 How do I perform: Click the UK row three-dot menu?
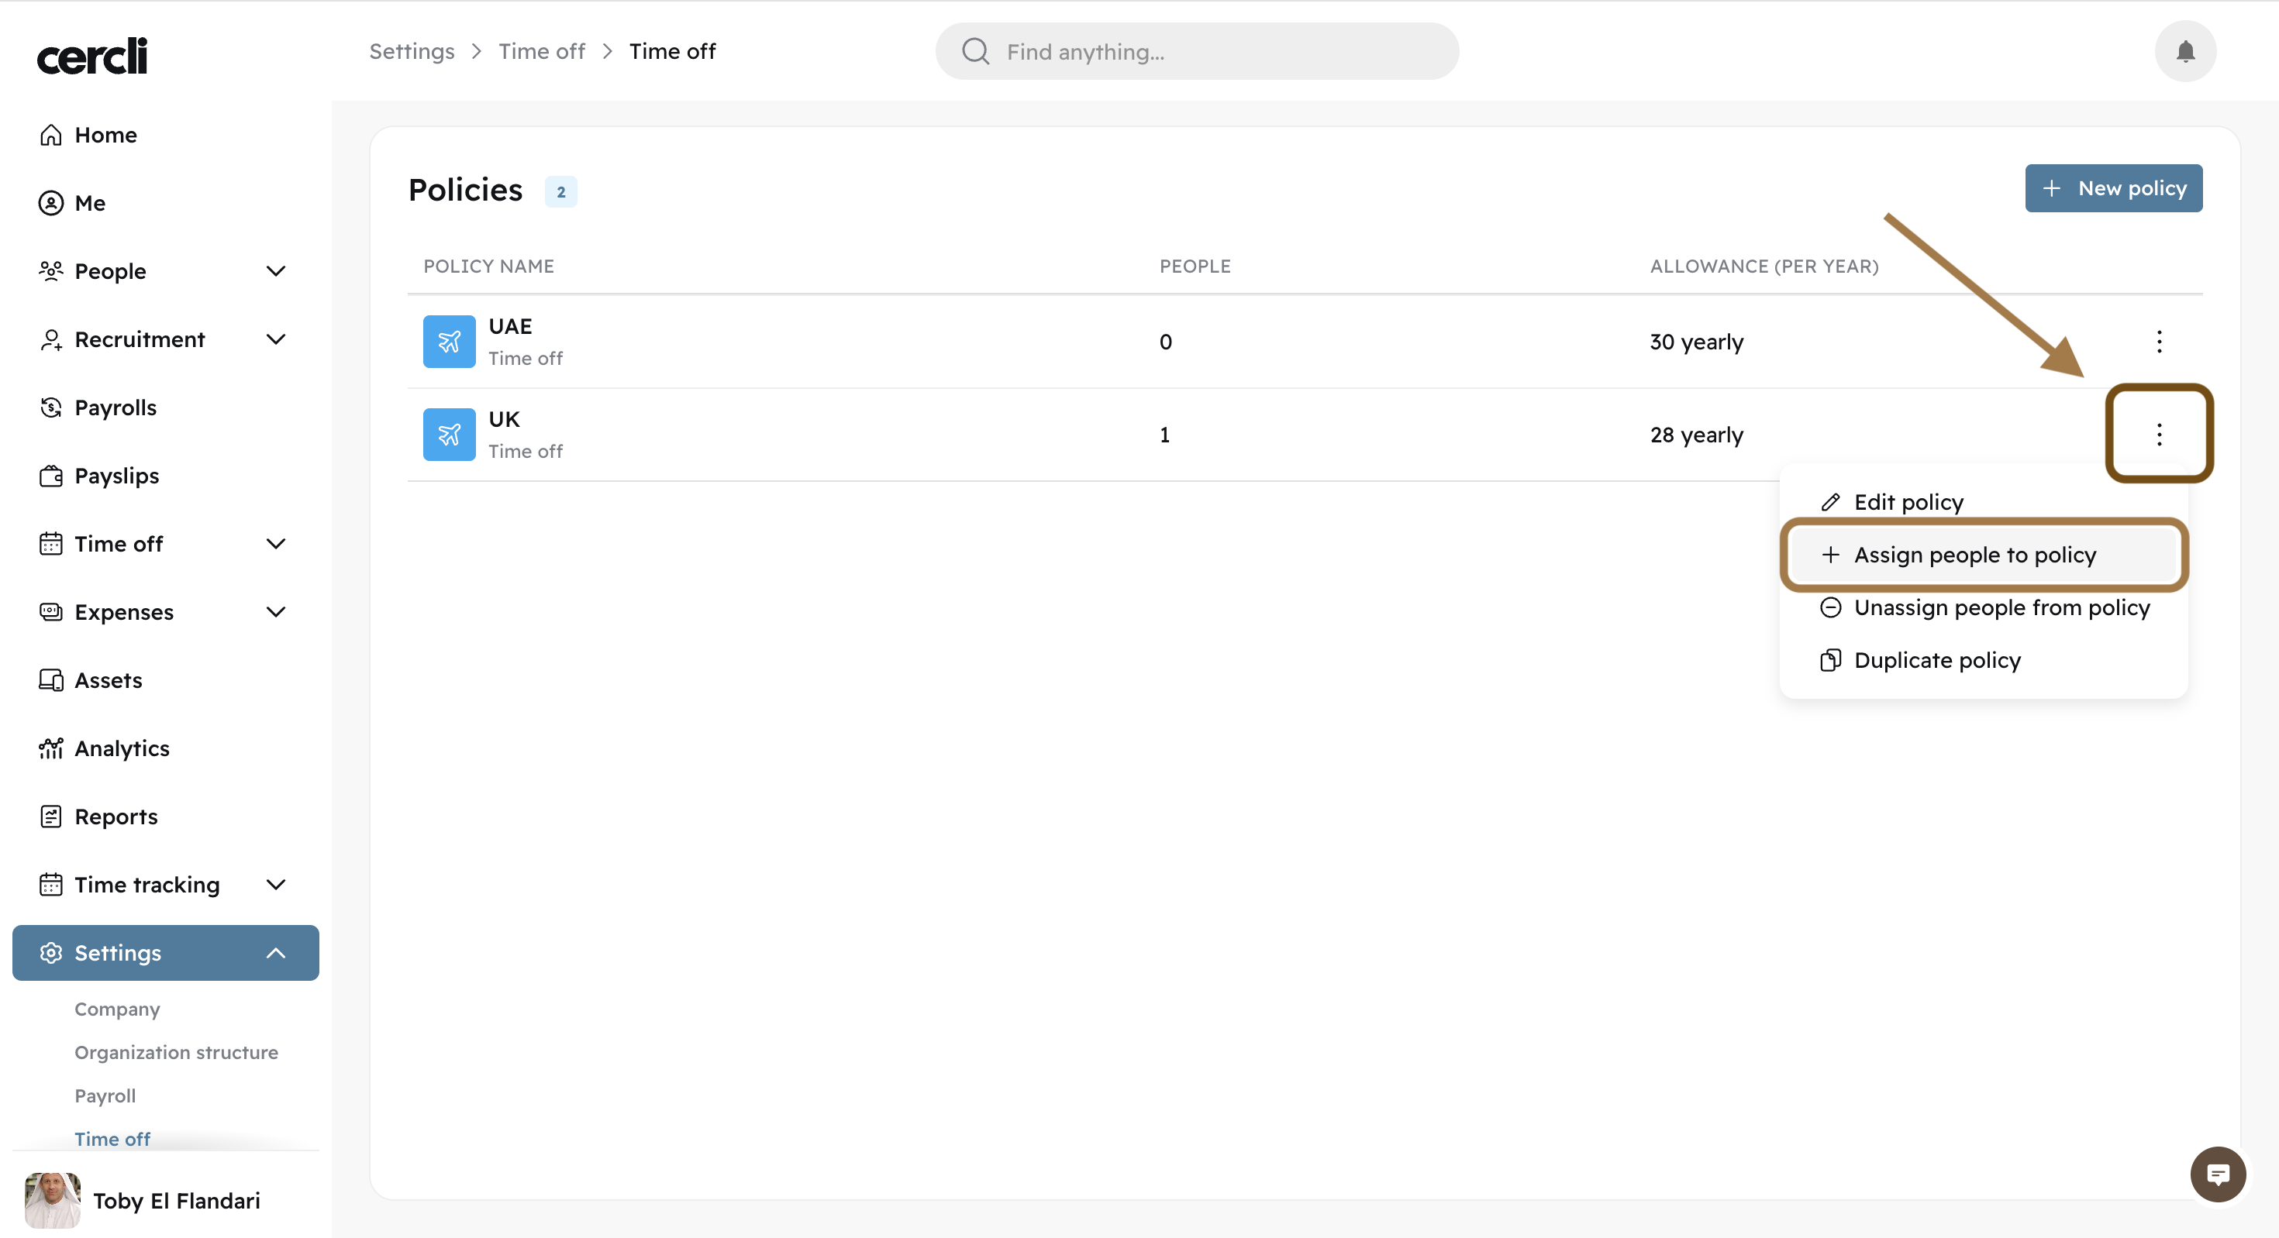pyautogui.click(x=2159, y=434)
